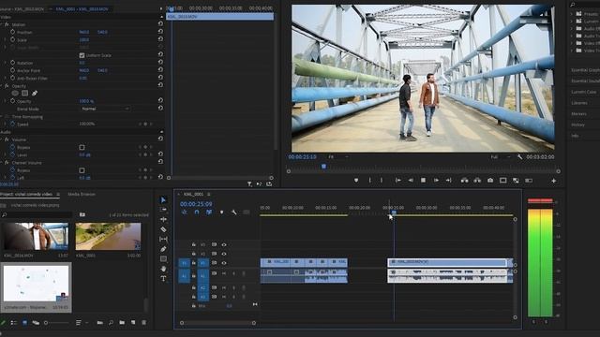Image resolution: width=600 pixels, height=337 pixels.
Task: Open the Media Browser tab
Action: [82, 194]
